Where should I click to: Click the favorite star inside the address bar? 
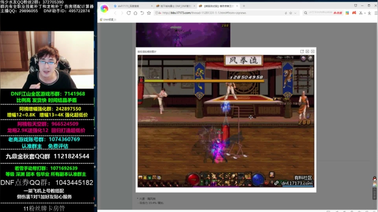(290, 13)
